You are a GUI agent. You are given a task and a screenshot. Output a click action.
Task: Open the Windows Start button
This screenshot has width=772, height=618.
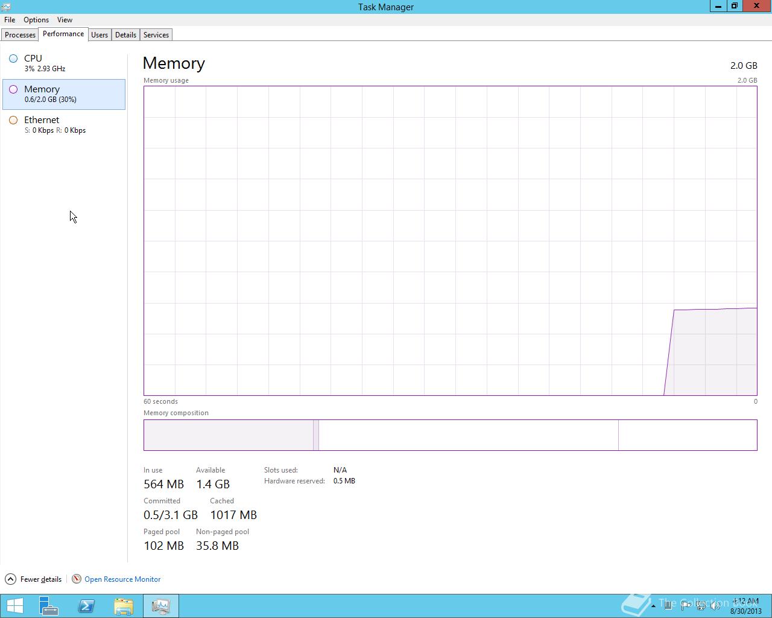coord(15,606)
